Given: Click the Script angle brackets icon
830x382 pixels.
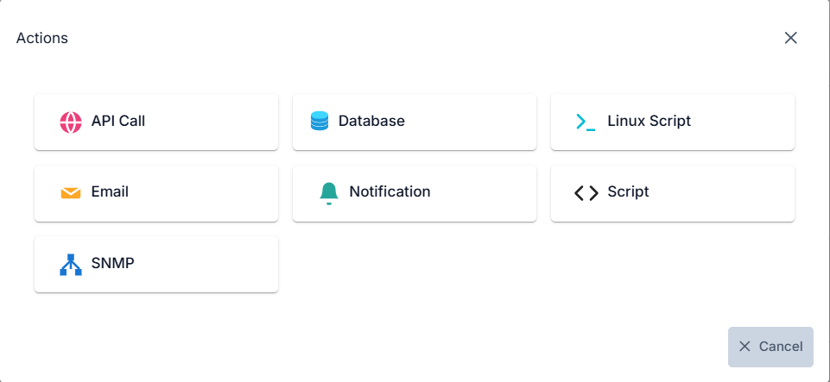Looking at the screenshot, I should click(586, 192).
